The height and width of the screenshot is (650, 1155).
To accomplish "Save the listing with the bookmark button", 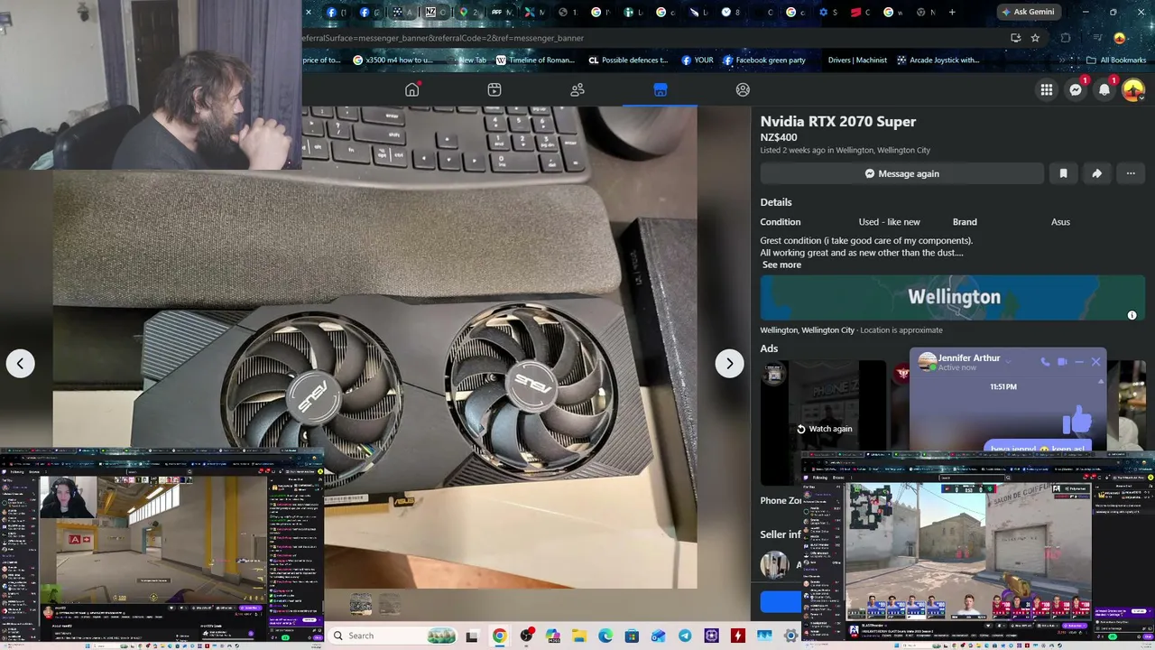I will (x=1063, y=173).
